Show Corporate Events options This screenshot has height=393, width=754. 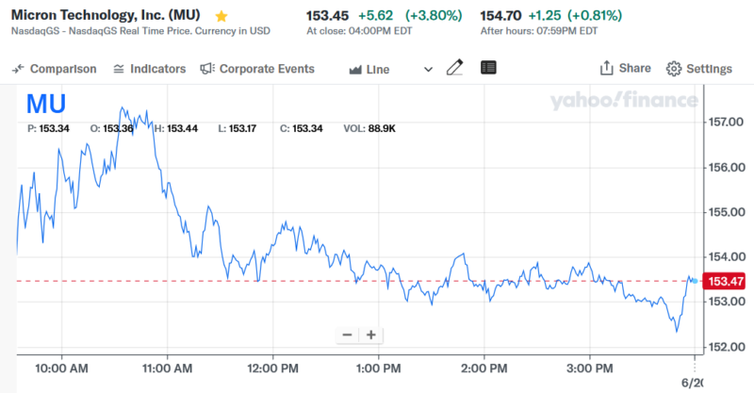(257, 69)
